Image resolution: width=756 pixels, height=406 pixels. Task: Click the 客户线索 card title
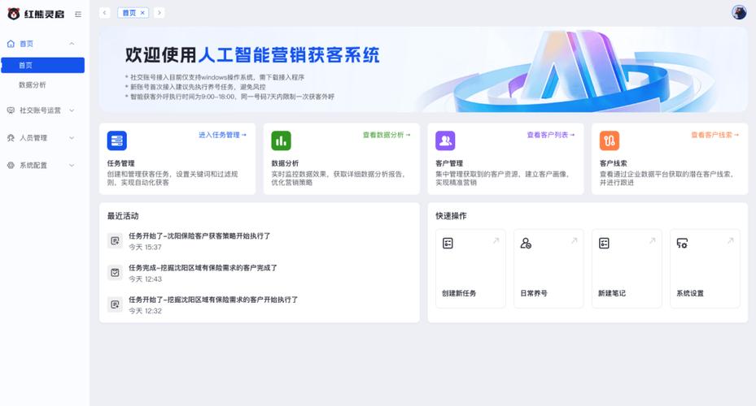pos(614,163)
